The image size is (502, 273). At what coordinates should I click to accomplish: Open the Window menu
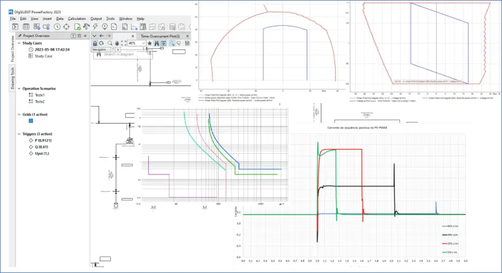(x=125, y=19)
